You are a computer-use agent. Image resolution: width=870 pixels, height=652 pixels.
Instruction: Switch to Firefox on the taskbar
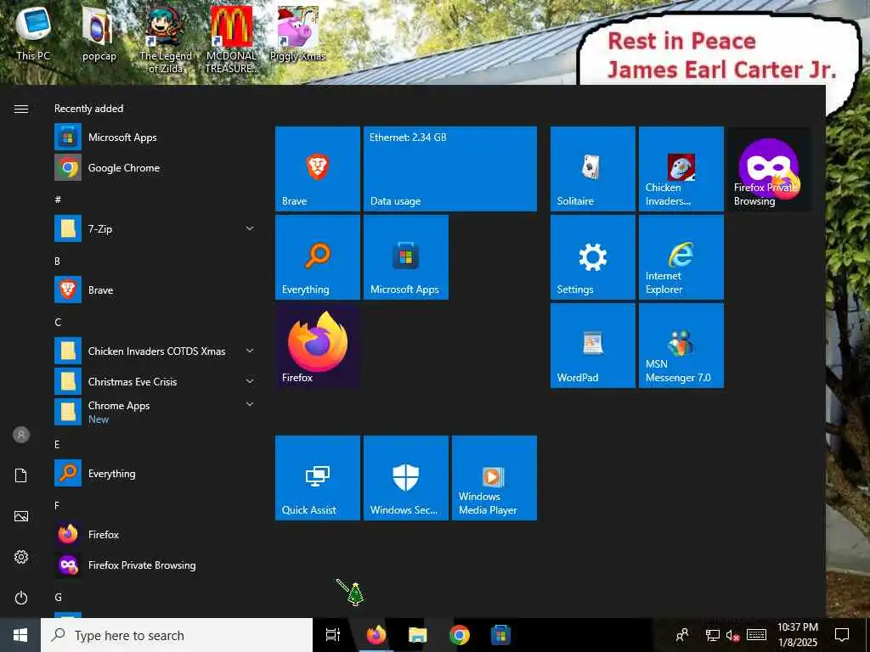tap(376, 635)
